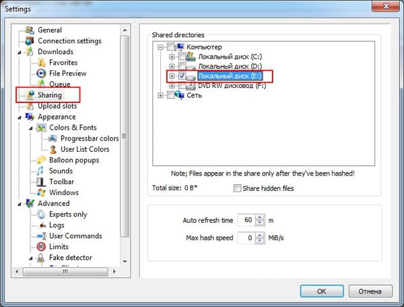
Task: Click the Balloon popups icon
Action: [41, 160]
